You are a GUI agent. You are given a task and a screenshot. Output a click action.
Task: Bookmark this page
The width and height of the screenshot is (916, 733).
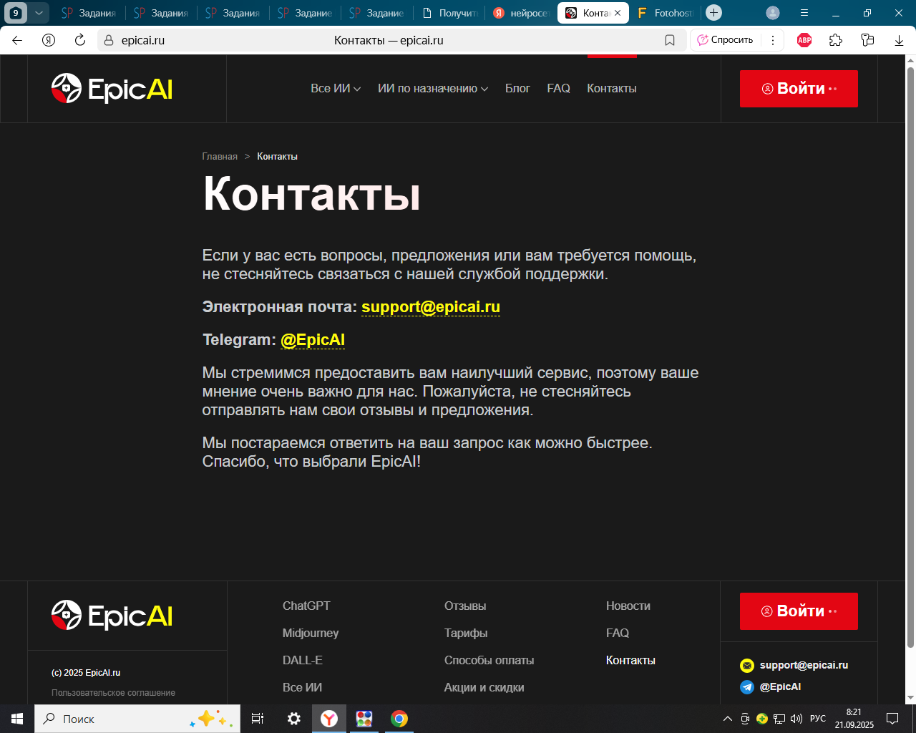point(670,40)
